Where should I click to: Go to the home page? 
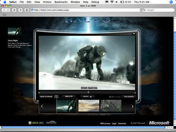tap(27, 10)
